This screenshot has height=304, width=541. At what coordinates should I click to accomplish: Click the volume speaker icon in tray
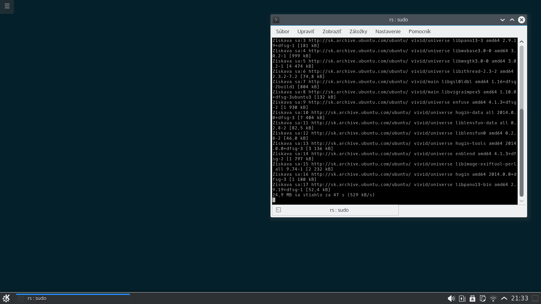click(451, 298)
